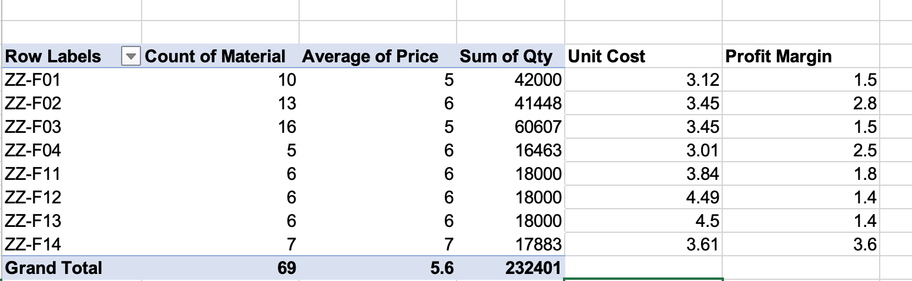
Task: Click Unit Cost value 3.01
Action: [702, 150]
